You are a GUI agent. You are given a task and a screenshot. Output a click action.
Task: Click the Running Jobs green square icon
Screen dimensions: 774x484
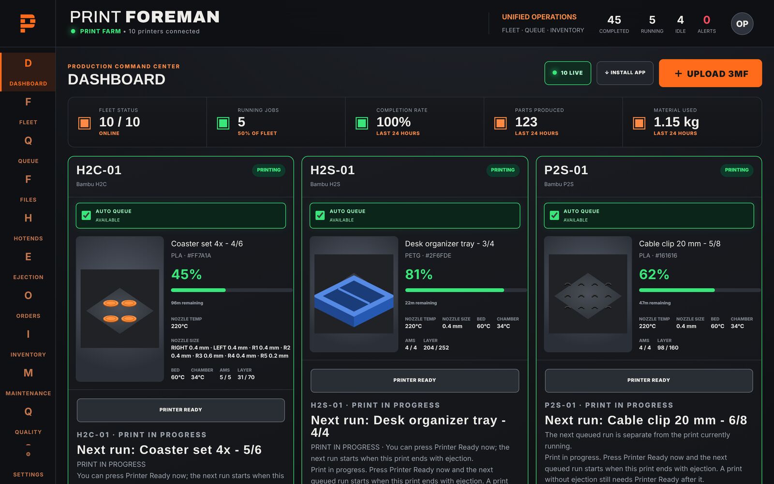click(223, 123)
